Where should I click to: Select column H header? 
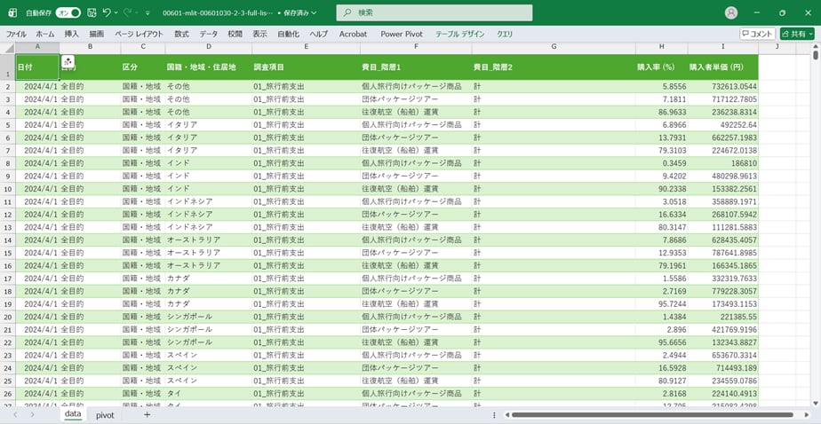pos(661,47)
